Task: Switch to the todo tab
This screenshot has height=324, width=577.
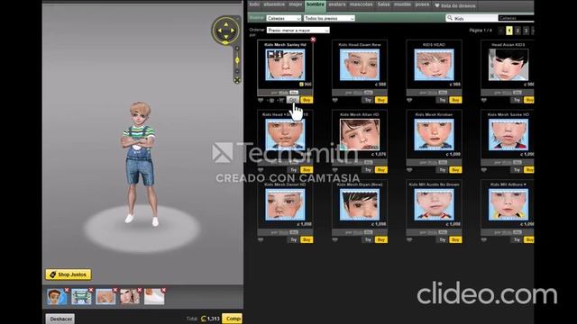Action: coord(254,4)
